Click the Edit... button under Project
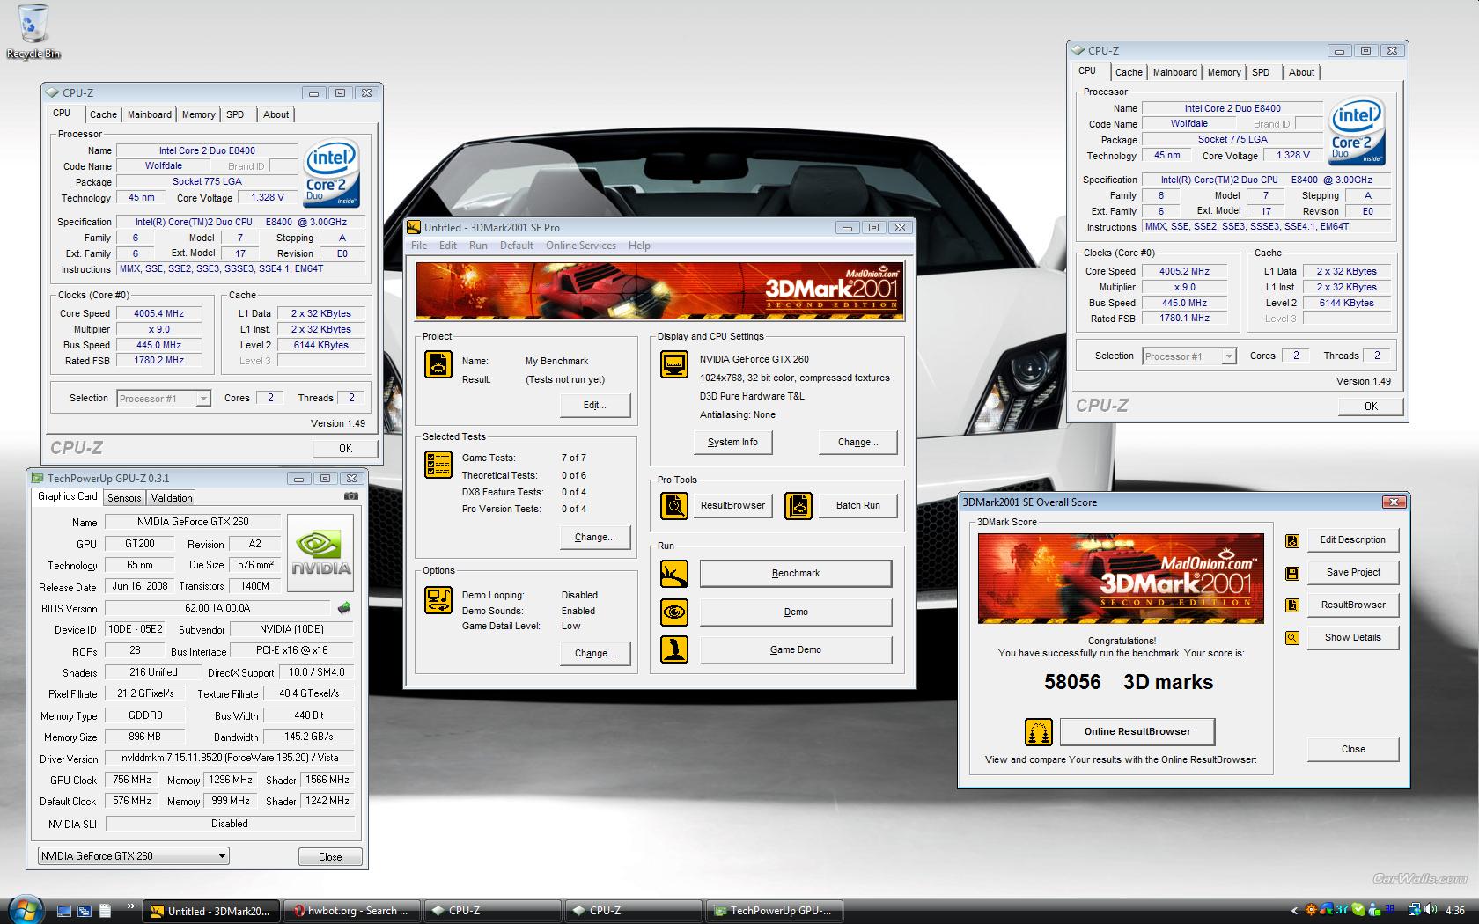Screen dimensions: 1479x924 pyautogui.click(x=595, y=405)
